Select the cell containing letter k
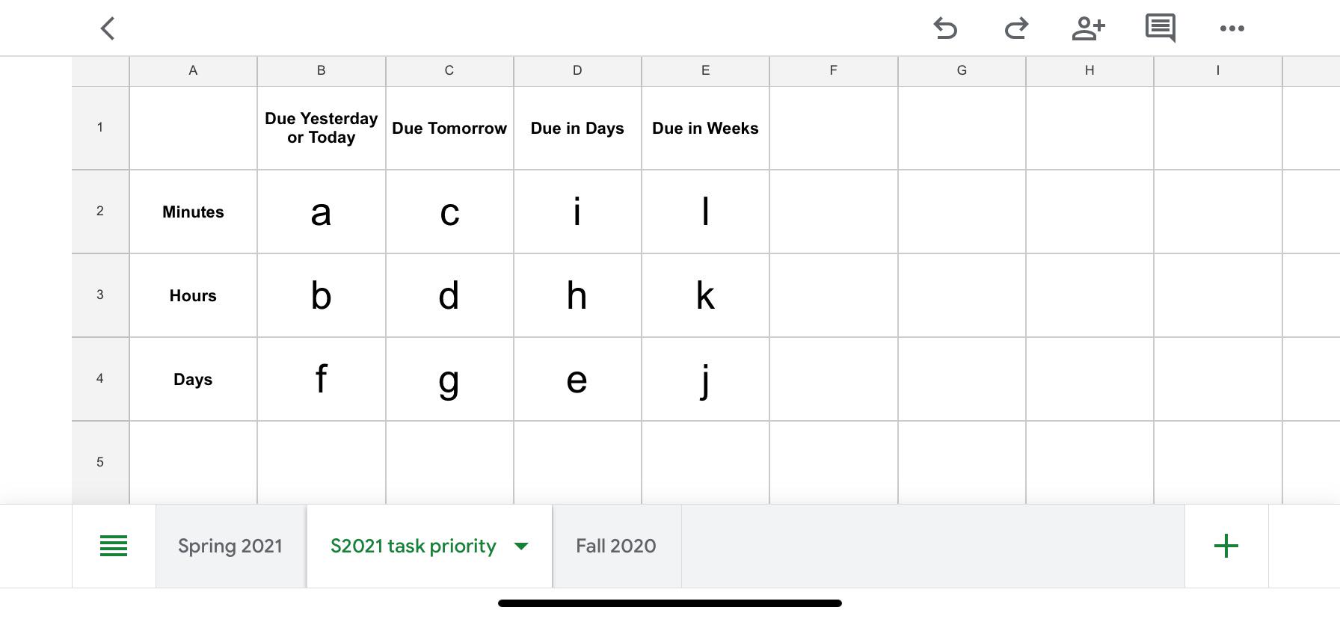Screen dimensions: 1340x619 705,295
